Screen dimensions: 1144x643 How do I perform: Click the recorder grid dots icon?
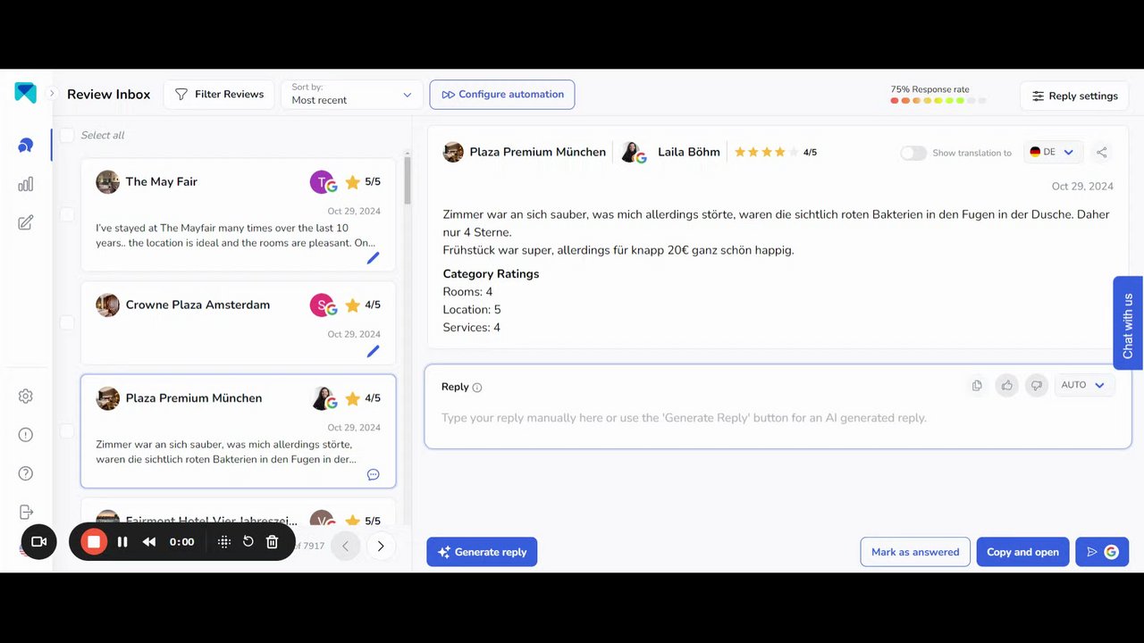coord(224,542)
